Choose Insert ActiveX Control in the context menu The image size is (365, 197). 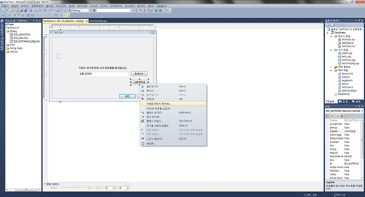tap(173, 108)
